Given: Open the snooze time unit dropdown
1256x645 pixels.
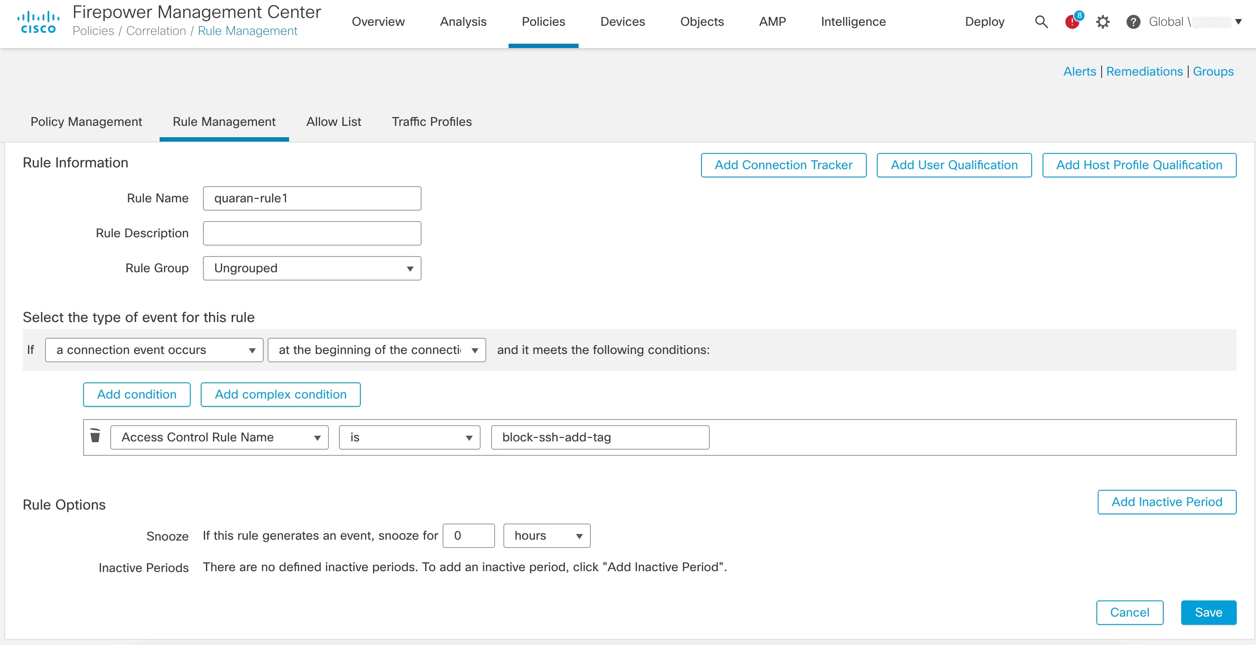Looking at the screenshot, I should [546, 535].
